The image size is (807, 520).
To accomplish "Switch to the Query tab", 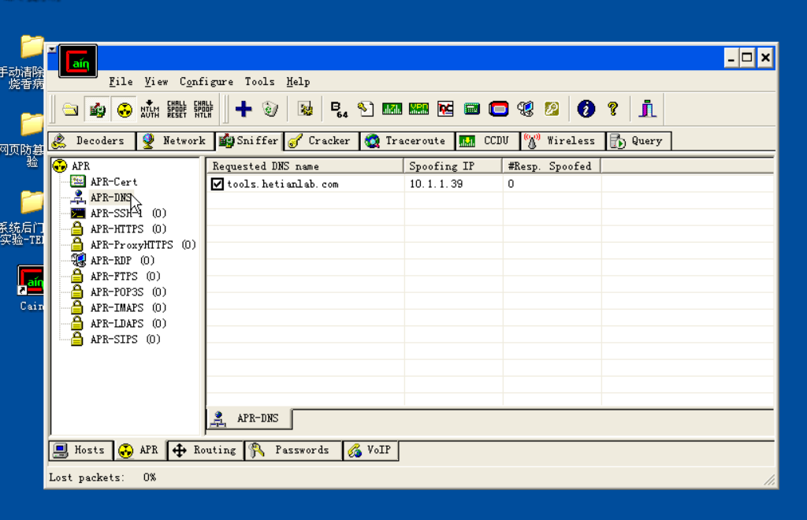I will pos(638,141).
